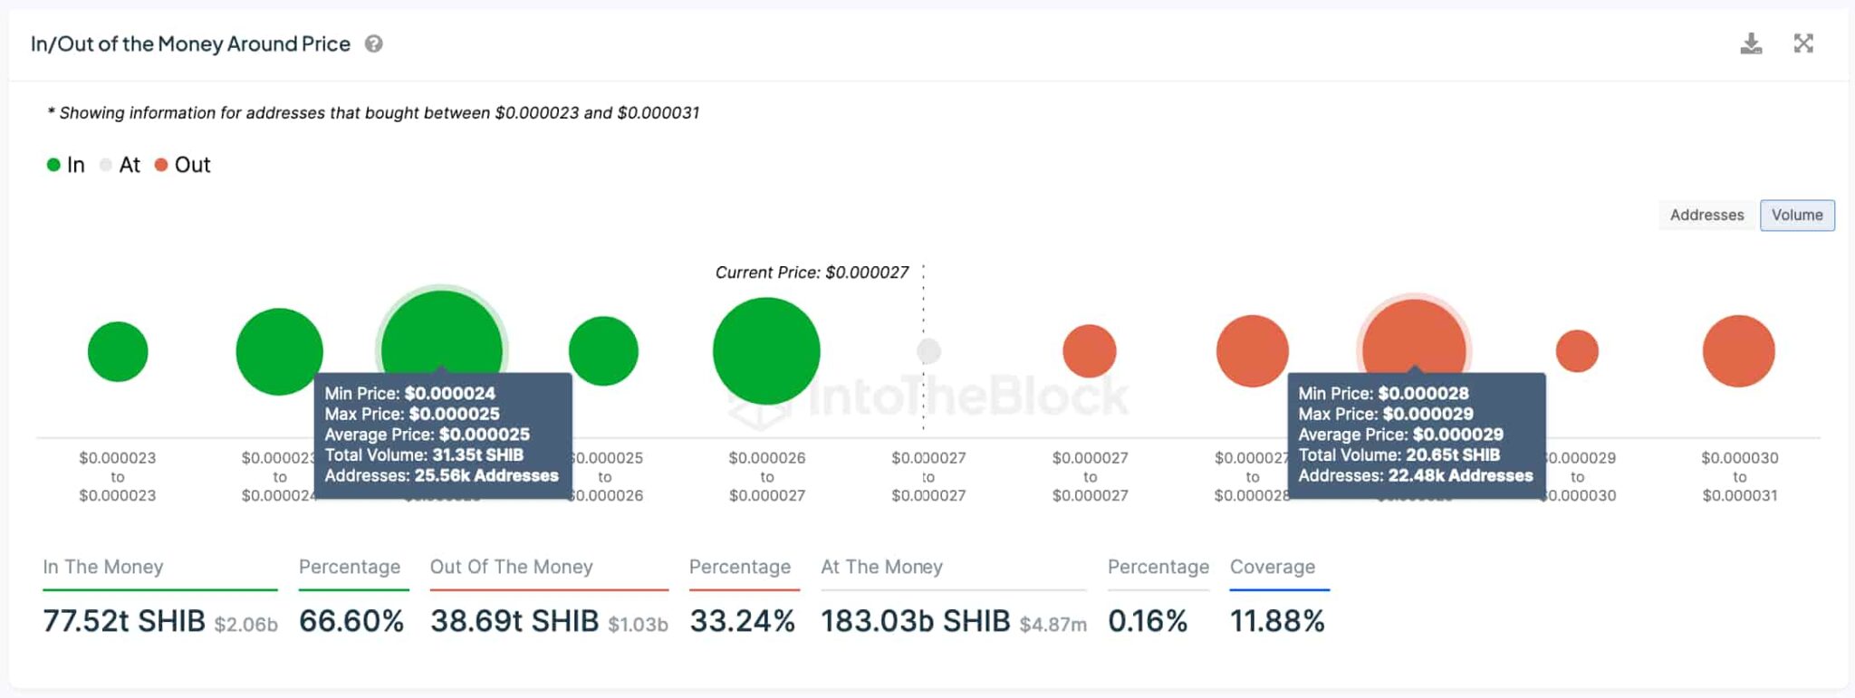The height and width of the screenshot is (698, 1855).
Task: Click the download chart icon
Action: coord(1751,43)
